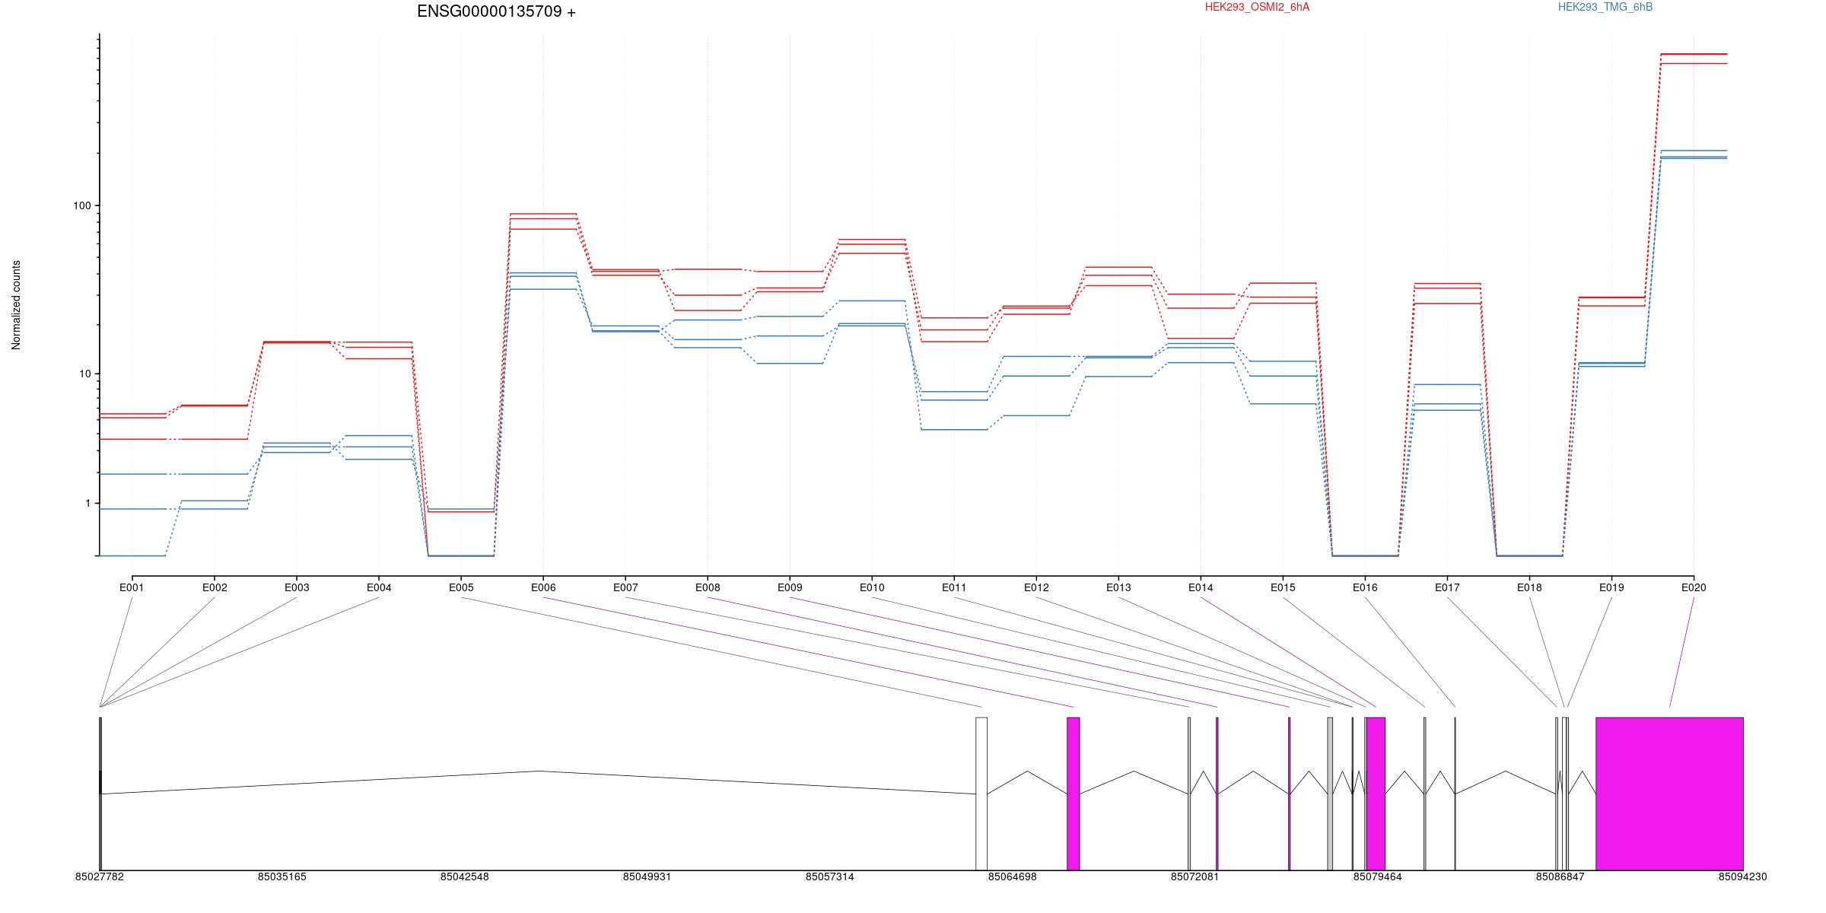Click genomic coordinate 85057314
1826x913 pixels.
830,877
